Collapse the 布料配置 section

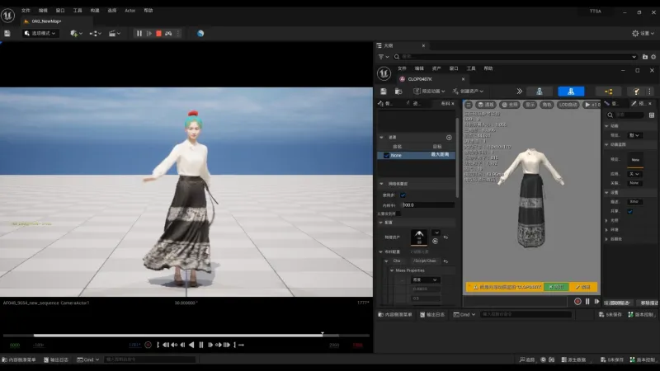[381, 251]
